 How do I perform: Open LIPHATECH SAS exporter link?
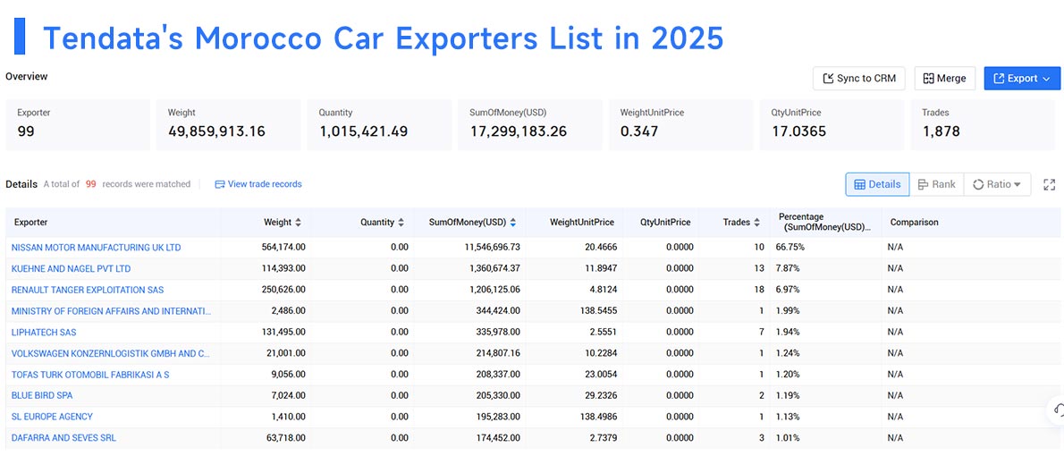(x=44, y=332)
